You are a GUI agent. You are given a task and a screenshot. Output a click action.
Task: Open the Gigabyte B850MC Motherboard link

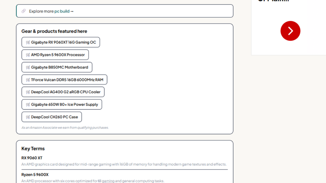[x=57, y=67]
